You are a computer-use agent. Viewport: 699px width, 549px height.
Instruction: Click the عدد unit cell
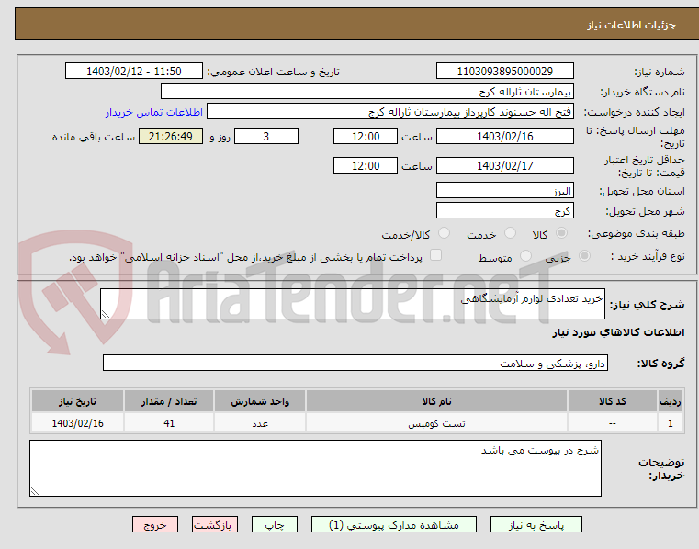[260, 423]
